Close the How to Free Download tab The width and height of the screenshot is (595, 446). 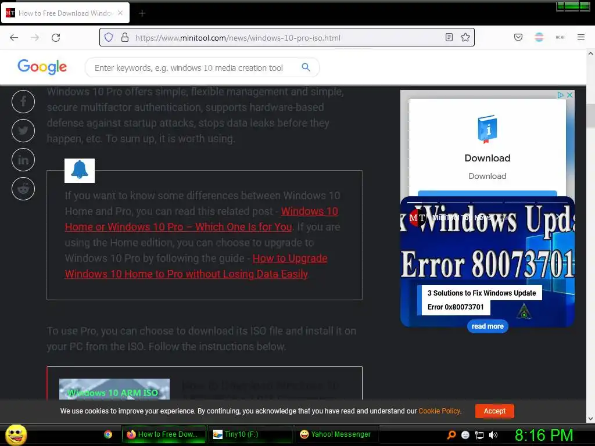pos(120,13)
